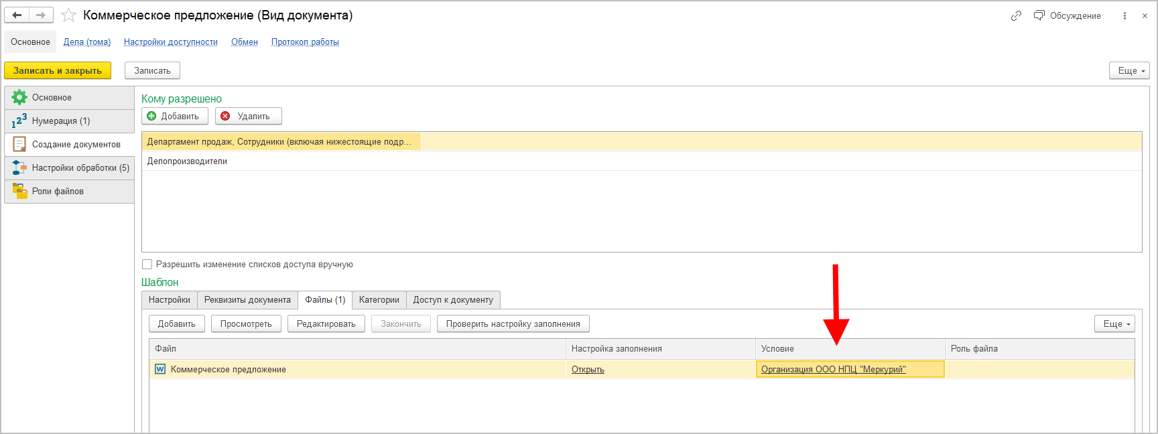Open the Настройки обработки (5) section

69,168
